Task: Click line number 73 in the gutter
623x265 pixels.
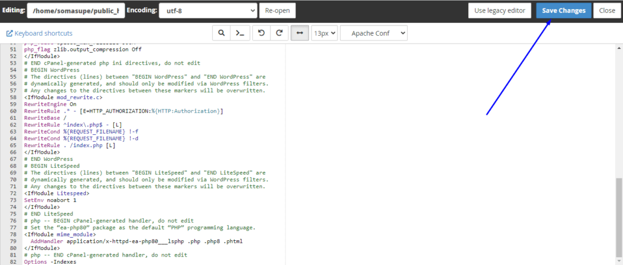Action: (x=13, y=200)
